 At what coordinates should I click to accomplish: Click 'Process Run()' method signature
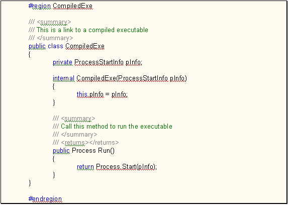click(x=93, y=151)
